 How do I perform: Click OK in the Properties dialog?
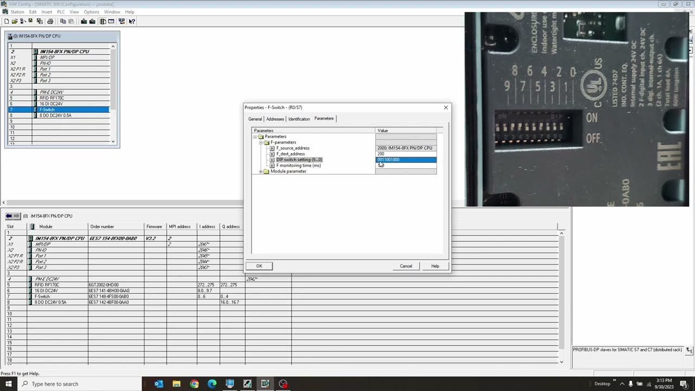259,266
